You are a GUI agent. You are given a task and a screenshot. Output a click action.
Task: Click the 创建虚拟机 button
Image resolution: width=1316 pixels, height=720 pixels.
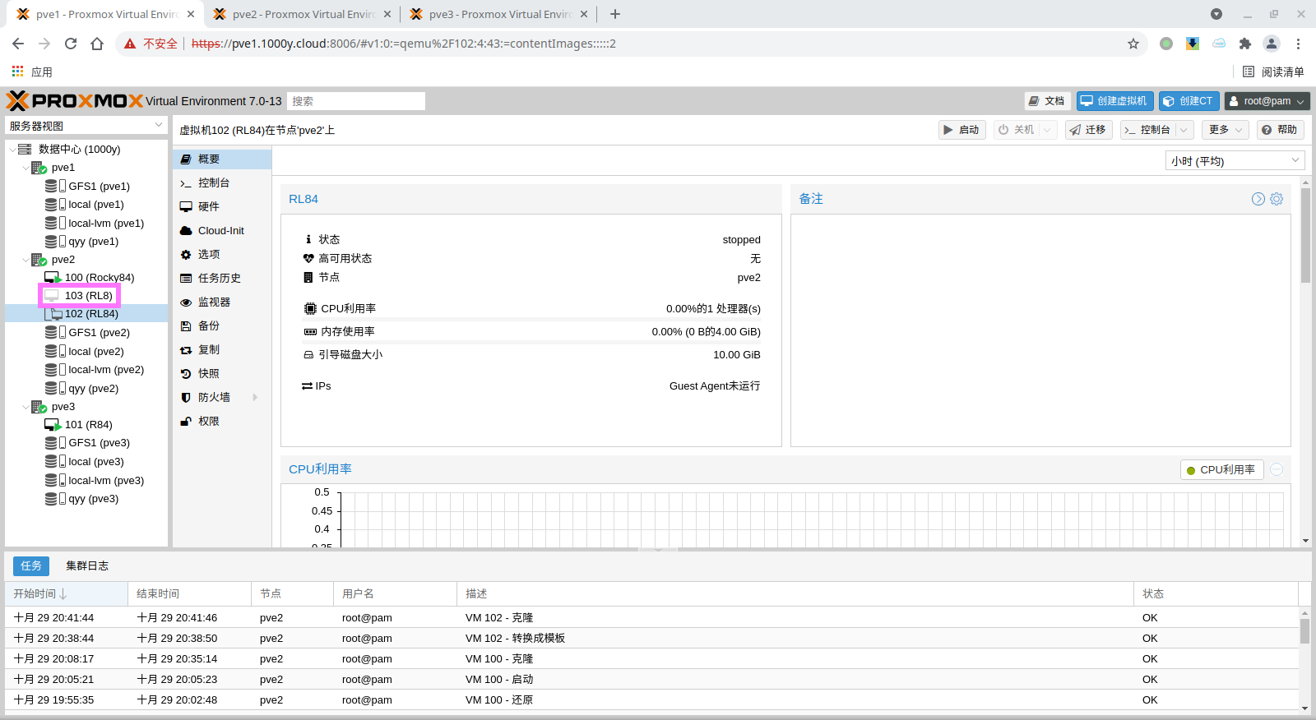(x=1114, y=101)
